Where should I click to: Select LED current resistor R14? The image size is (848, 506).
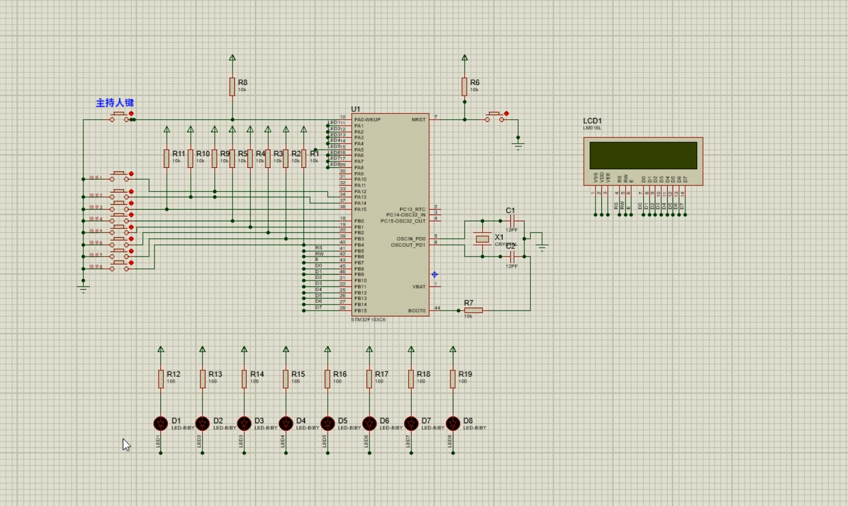(x=244, y=379)
